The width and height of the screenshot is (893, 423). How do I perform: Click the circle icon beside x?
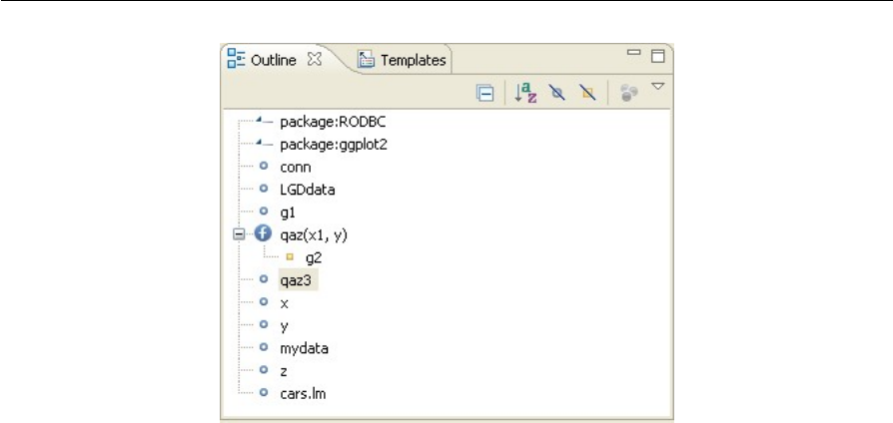(263, 301)
